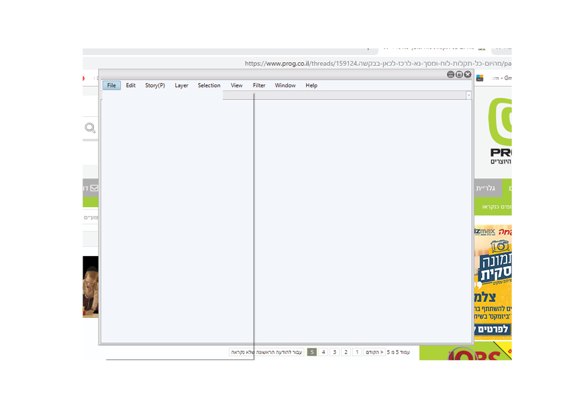Click the search magnifier icon on webpage

point(90,128)
